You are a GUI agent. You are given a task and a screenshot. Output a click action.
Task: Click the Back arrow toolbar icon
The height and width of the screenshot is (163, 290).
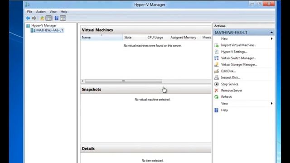pyautogui.click(x=28, y=18)
